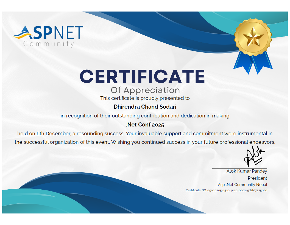290x225 pixels.
Task: Select recipient name Dhirendra Chand Sodari
Action: [x=145, y=106]
